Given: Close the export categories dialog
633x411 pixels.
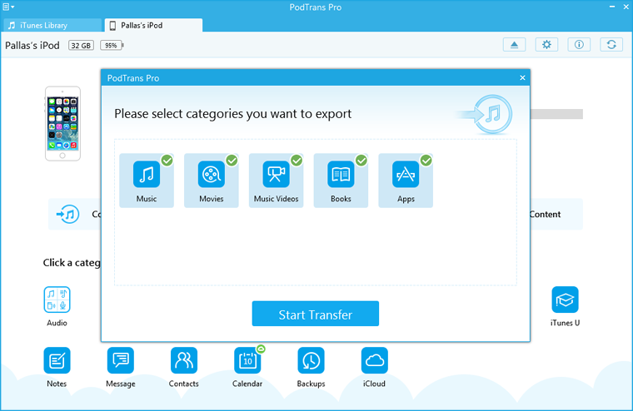Looking at the screenshot, I should (x=522, y=78).
